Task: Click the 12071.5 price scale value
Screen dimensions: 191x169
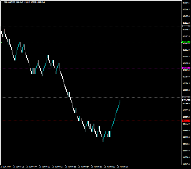Action: point(186,83)
